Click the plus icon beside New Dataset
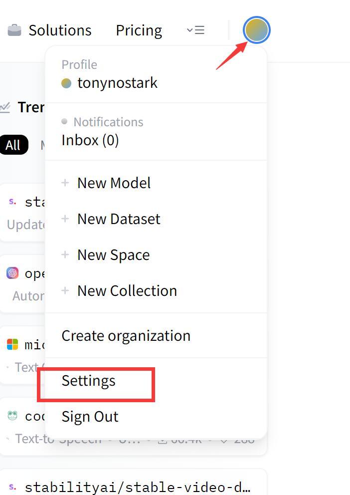 (x=65, y=219)
